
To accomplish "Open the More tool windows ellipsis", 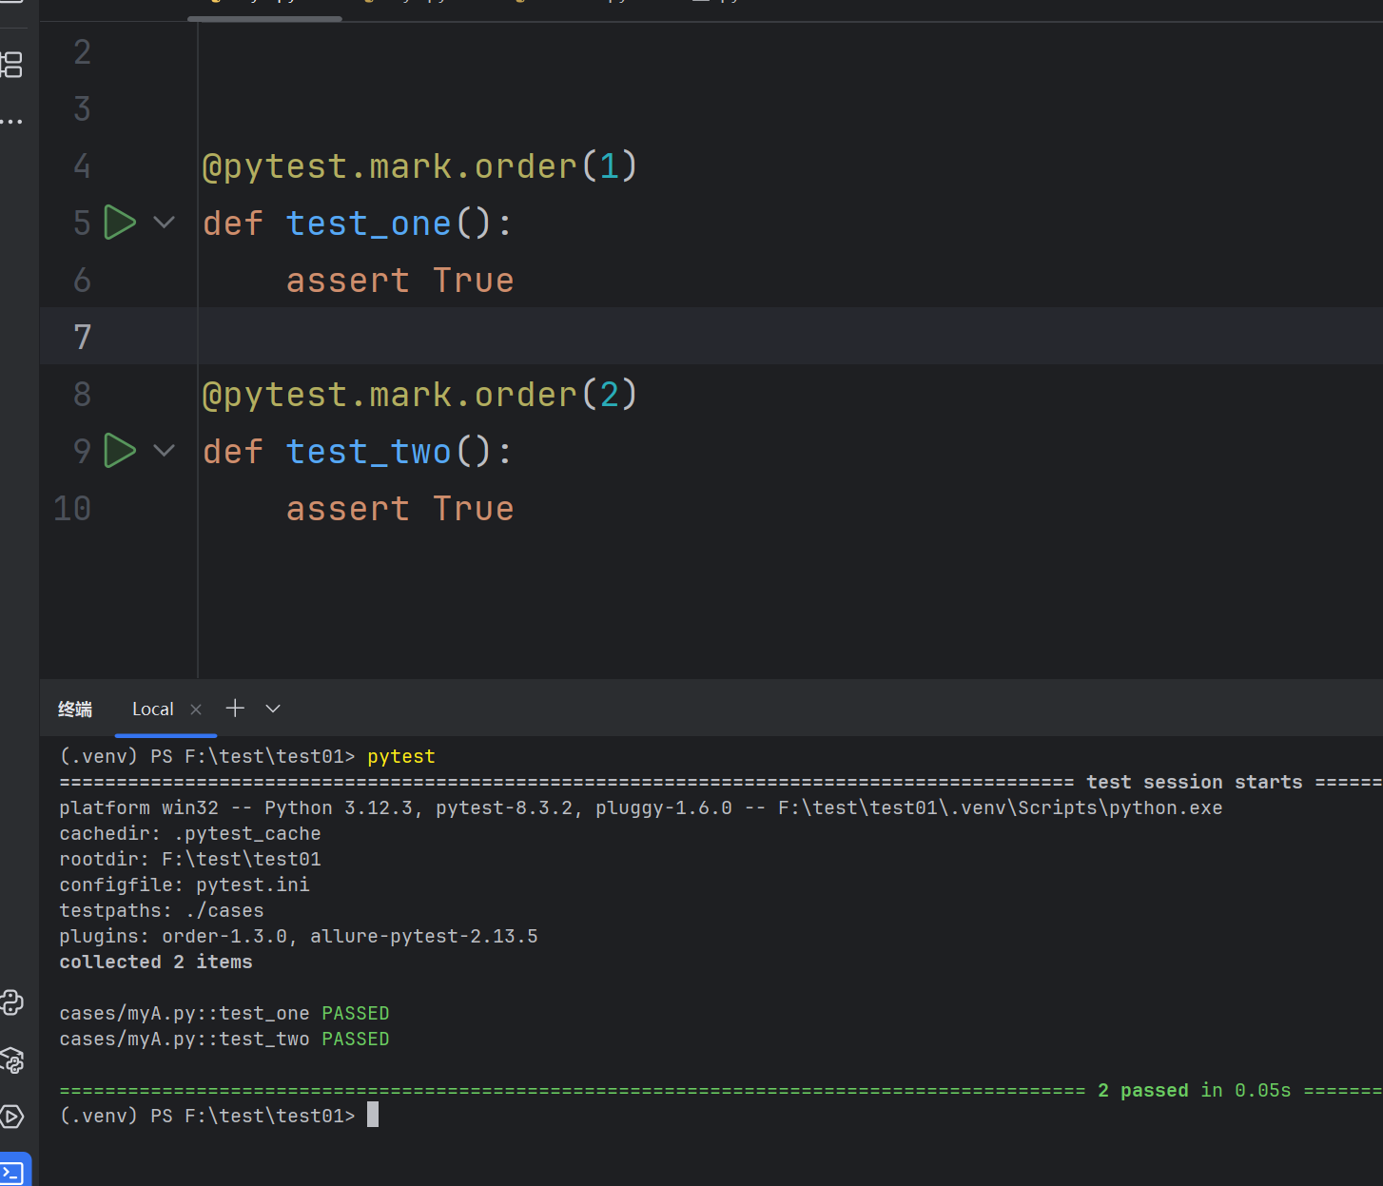I will 11,121.
